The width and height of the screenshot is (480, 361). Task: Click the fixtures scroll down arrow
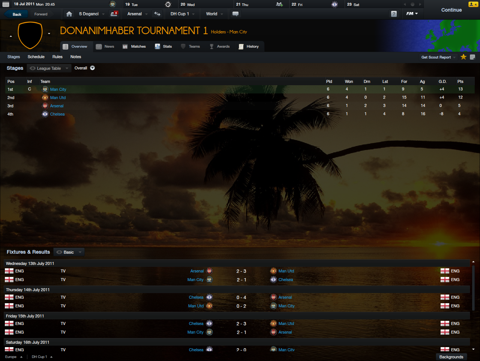[473, 349]
